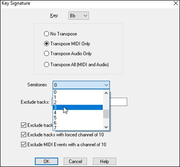This screenshot has height=167, width=180.
Task: Pick 1 from the semitones list
Action: [78, 97]
